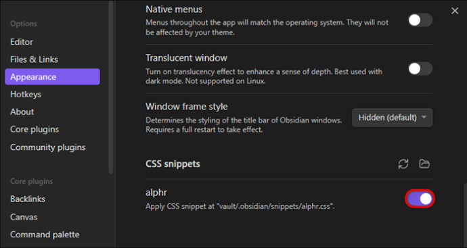
Task: Open the CSS snippets folder
Action: 424,164
